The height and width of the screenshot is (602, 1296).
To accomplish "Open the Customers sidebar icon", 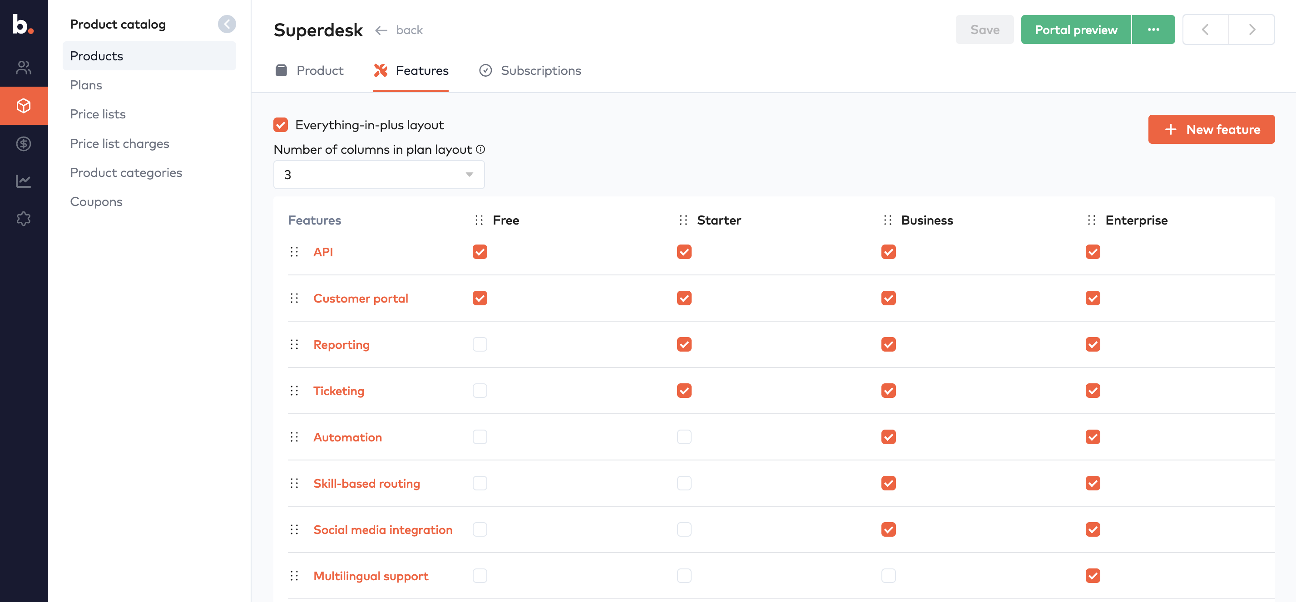I will pyautogui.click(x=24, y=67).
